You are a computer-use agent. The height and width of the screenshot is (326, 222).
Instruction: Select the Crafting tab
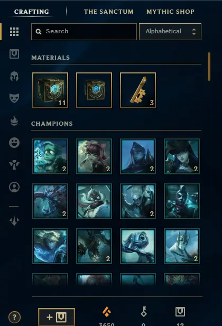[32, 12]
